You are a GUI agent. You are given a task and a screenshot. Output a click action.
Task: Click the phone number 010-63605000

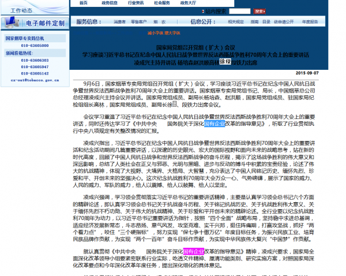point(35,46)
